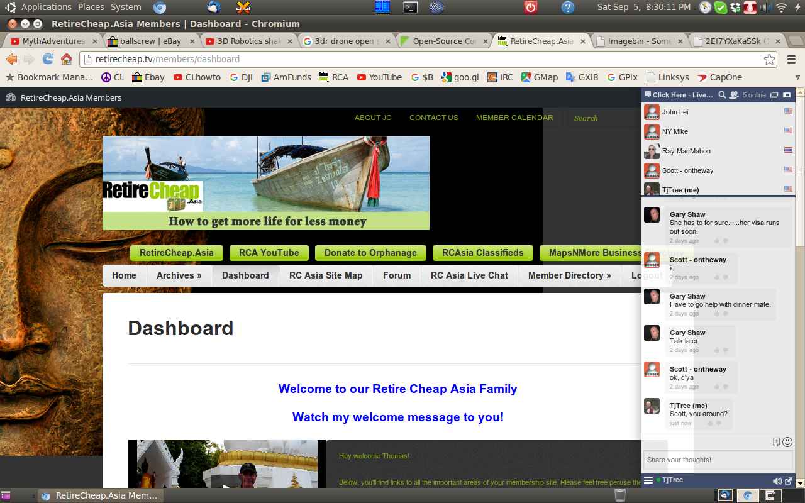The width and height of the screenshot is (805, 503).
Task: Open the CONTACT US link
Action: (434, 118)
